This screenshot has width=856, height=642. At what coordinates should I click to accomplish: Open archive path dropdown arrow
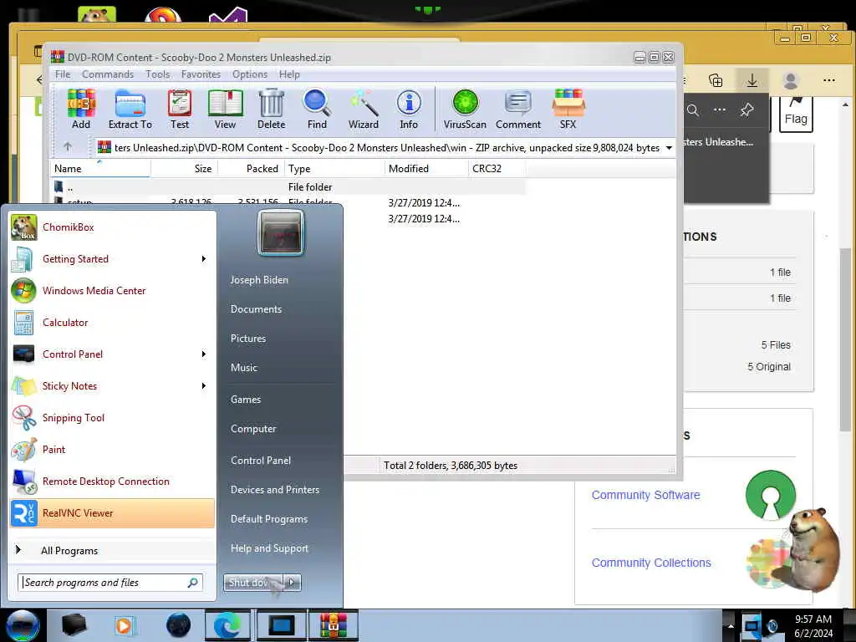click(x=669, y=148)
